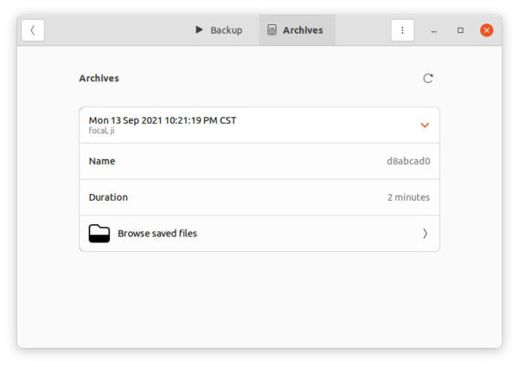Click the 2 minutes duration value
Viewport: 519px width, 367px height.
tap(408, 197)
